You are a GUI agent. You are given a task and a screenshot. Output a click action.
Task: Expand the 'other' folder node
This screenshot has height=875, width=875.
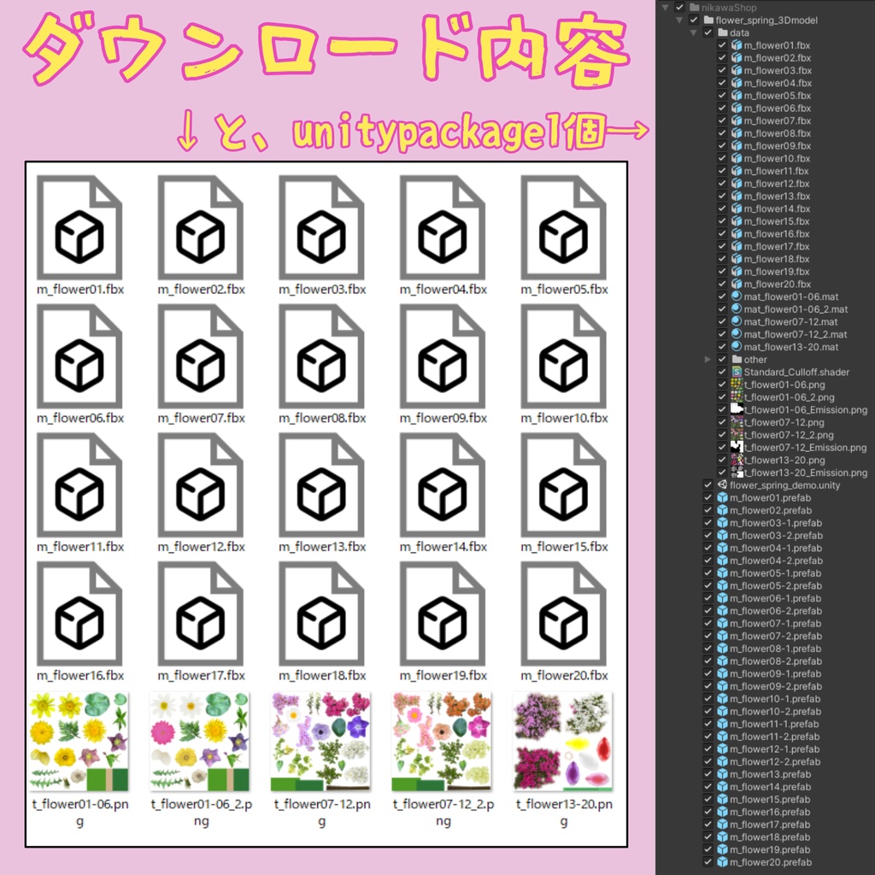[x=706, y=359]
